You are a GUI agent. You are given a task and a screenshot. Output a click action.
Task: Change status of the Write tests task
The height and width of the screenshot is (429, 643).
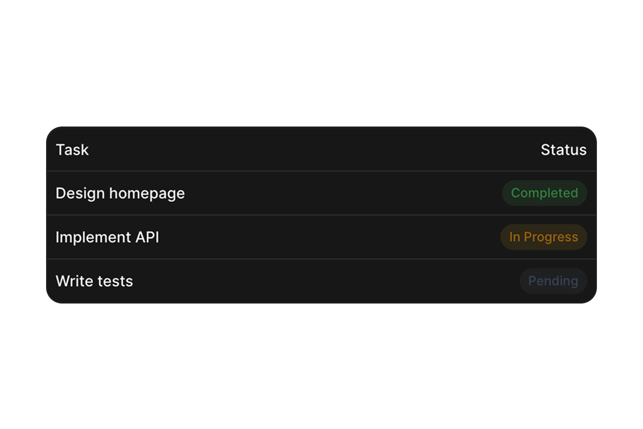click(553, 281)
